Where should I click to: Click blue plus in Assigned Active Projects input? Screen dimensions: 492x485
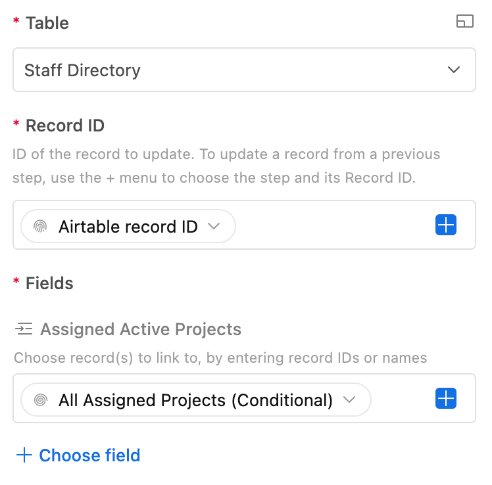(x=445, y=398)
